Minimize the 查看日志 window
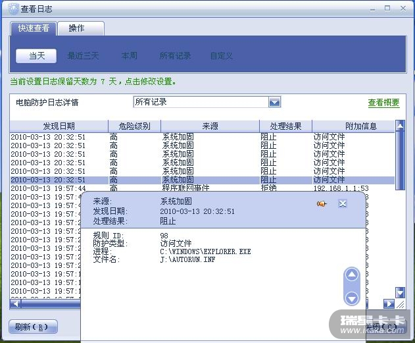 tap(373, 9)
